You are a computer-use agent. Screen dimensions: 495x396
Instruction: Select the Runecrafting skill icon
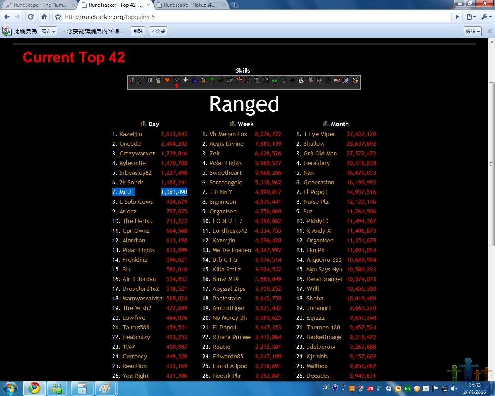pyautogui.click(x=319, y=80)
